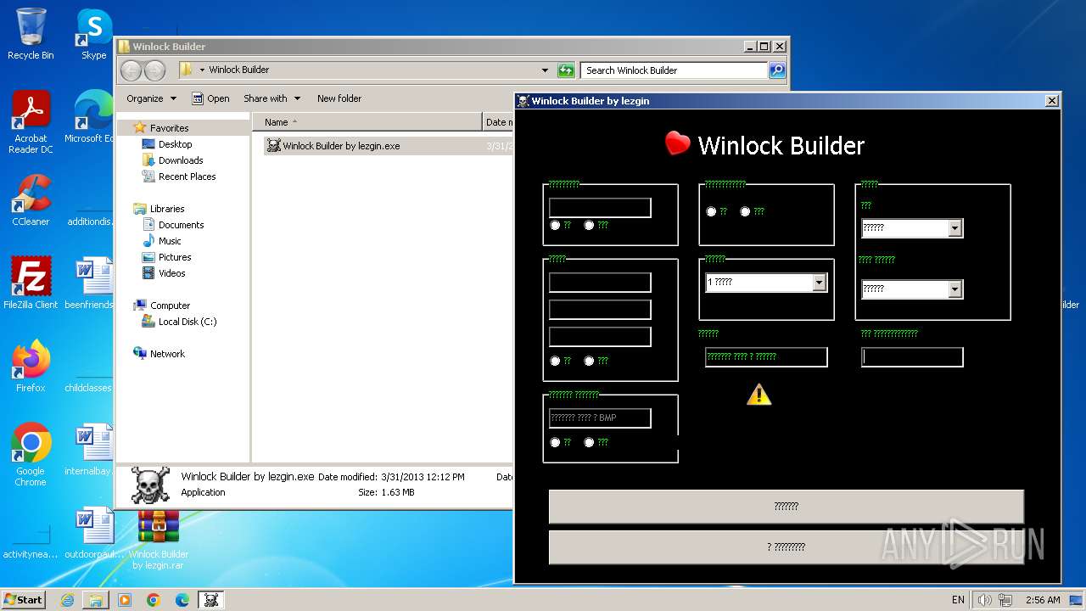
Task: Click the BMP image path input field
Action: tap(600, 418)
